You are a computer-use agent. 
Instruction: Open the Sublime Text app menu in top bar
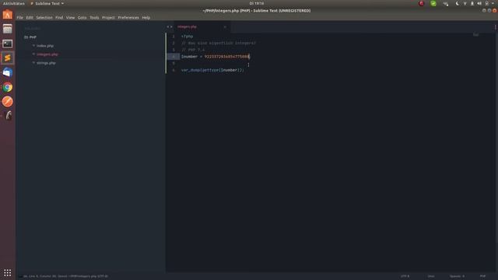(47, 3)
